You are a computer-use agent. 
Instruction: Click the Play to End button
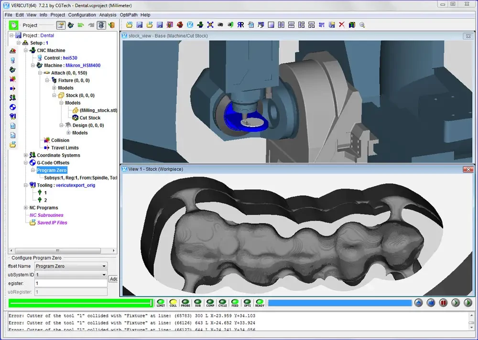(468, 303)
